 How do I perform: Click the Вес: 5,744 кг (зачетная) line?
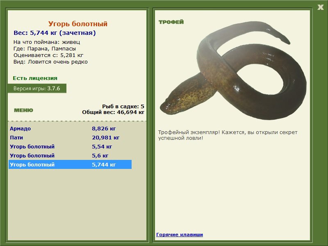click(55, 33)
